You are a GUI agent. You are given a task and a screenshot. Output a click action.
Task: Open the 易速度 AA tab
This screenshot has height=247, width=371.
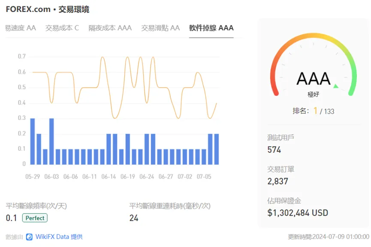[20, 28]
